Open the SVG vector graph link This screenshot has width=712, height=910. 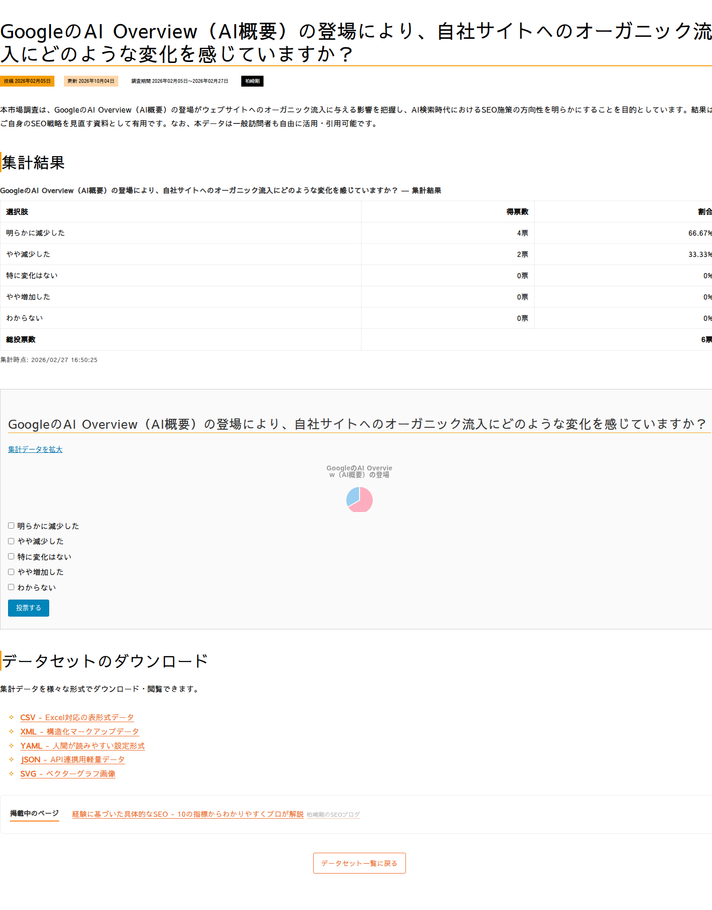68,774
